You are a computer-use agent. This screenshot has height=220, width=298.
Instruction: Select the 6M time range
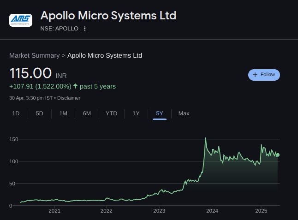click(x=87, y=113)
